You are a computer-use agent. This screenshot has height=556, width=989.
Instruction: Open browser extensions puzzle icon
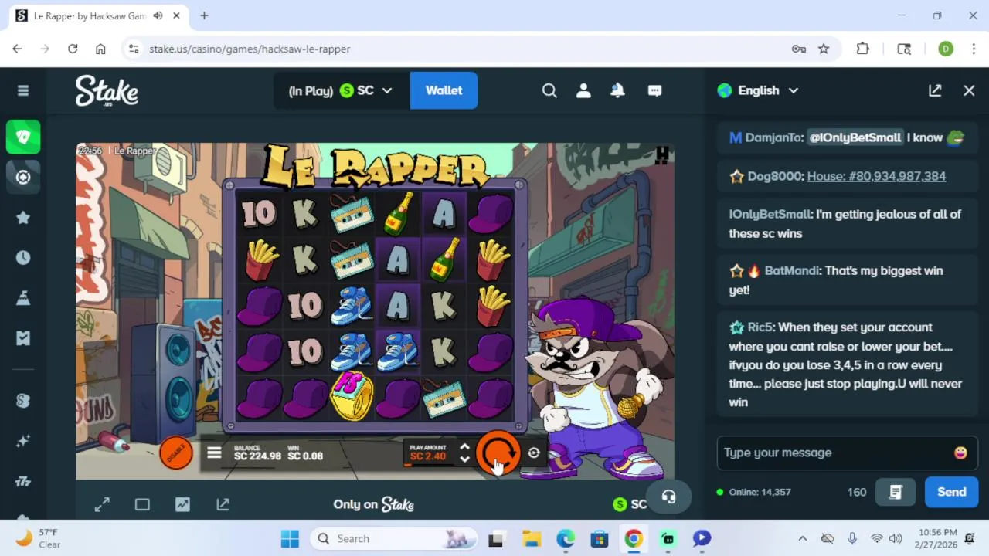click(863, 49)
